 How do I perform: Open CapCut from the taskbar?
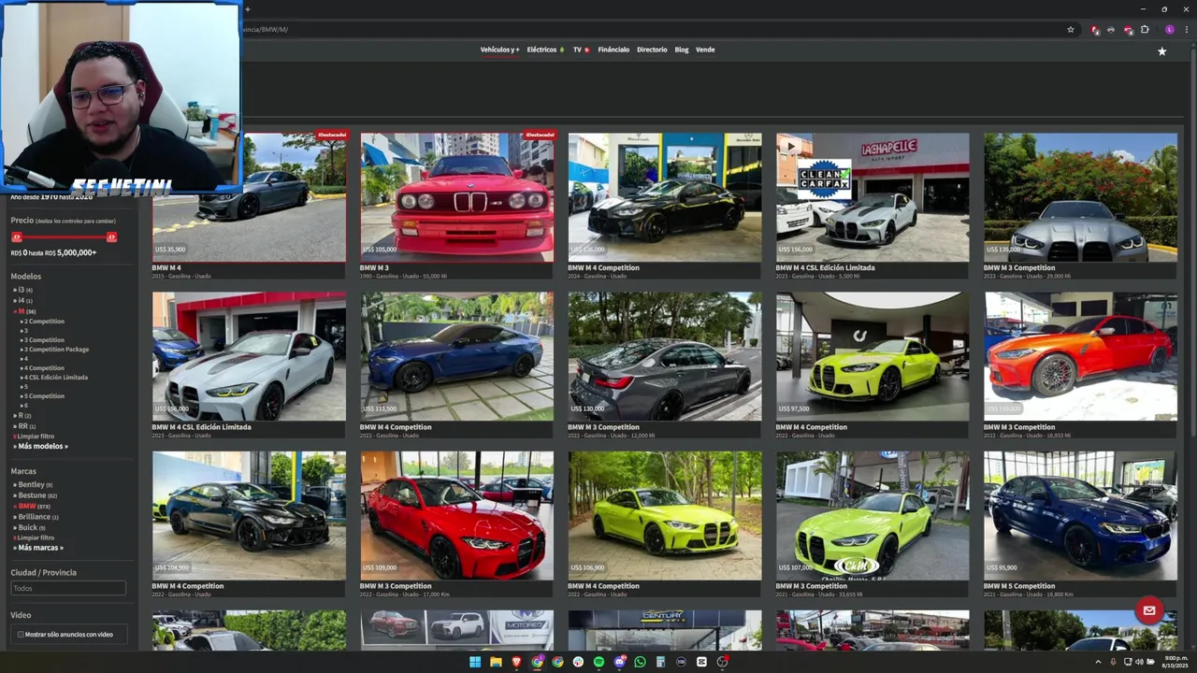(701, 662)
